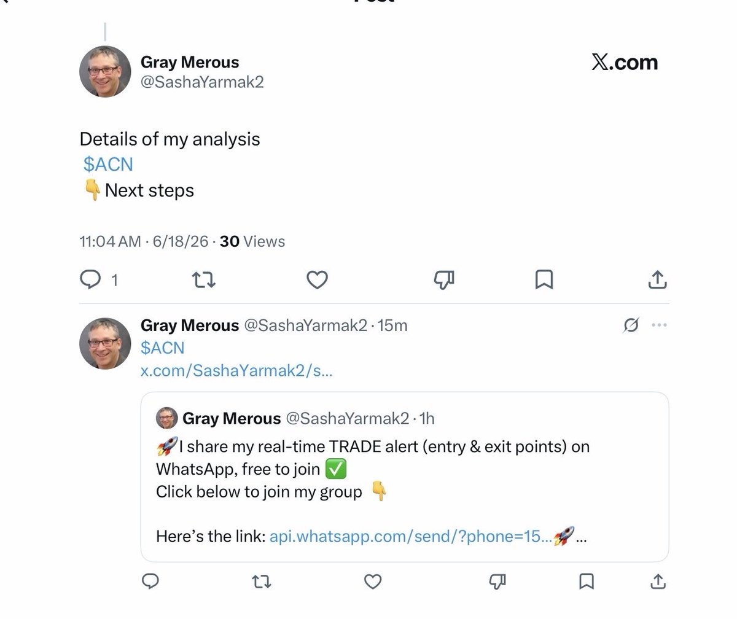Like the main post with the heart icon
This screenshot has height=619, width=737.
pos(317,280)
